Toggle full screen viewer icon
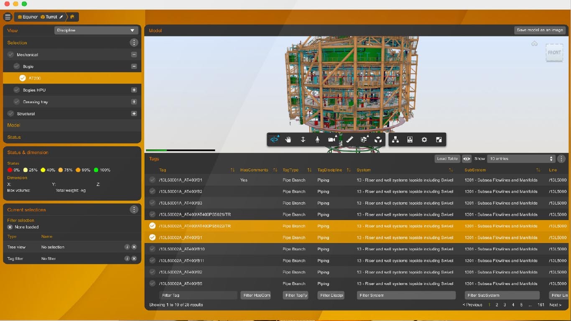This screenshot has height=321, width=571. (x=438, y=140)
